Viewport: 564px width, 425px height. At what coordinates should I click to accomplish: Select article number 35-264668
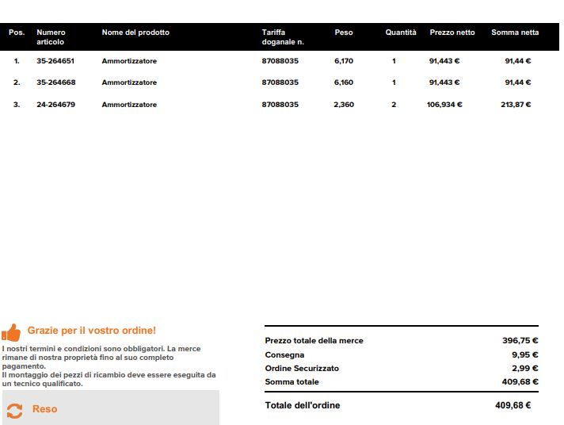pyautogui.click(x=56, y=82)
